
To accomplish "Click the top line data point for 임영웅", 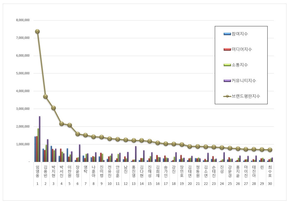I will (37, 31).
